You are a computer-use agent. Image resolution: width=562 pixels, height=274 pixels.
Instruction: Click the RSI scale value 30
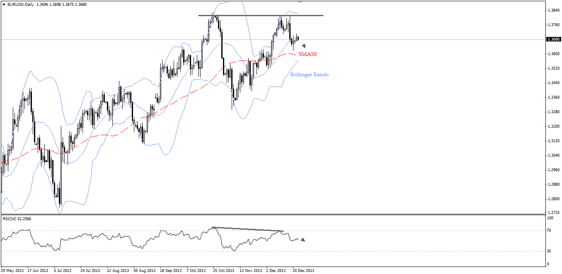550,251
